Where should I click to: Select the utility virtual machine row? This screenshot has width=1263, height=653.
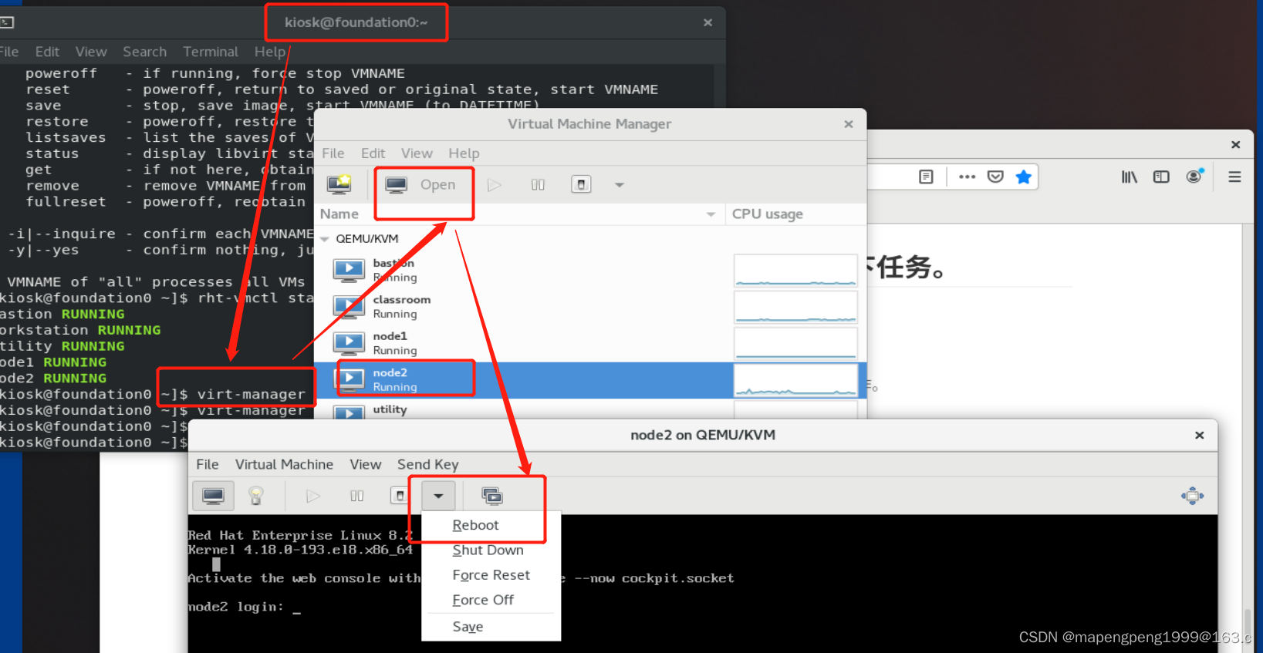[590, 409]
